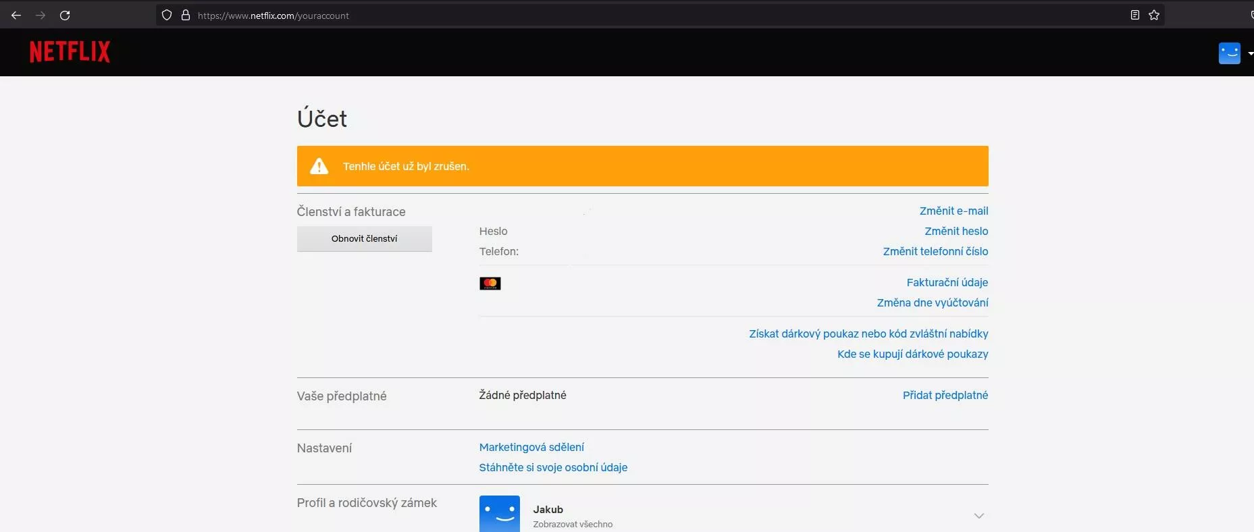Open Fakturační údaje link
Screen dimensions: 1254x532
(x=947, y=282)
